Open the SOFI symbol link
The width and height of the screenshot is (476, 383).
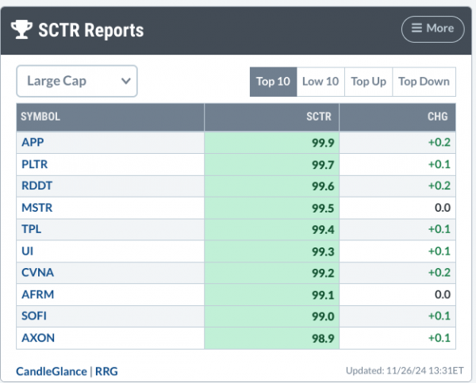pos(34,316)
